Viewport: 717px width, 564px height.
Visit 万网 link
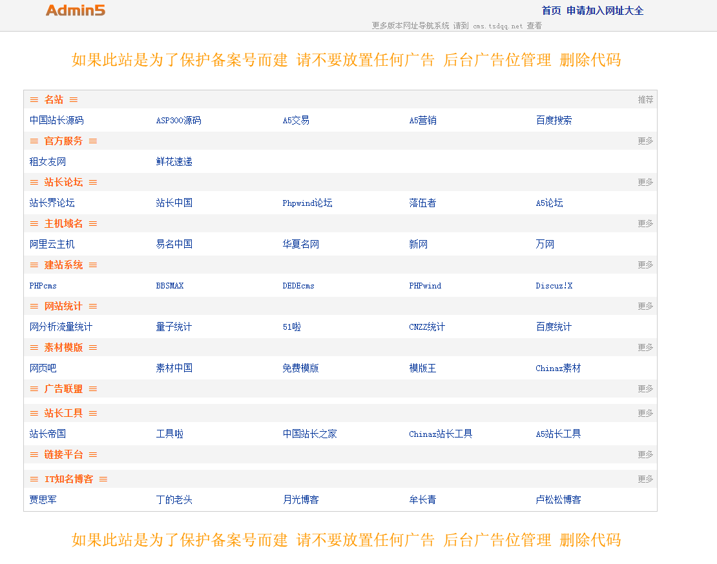[x=545, y=245]
